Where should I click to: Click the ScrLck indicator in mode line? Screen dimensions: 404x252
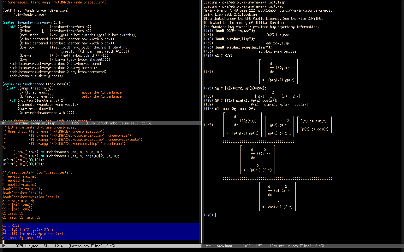click(x=103, y=123)
